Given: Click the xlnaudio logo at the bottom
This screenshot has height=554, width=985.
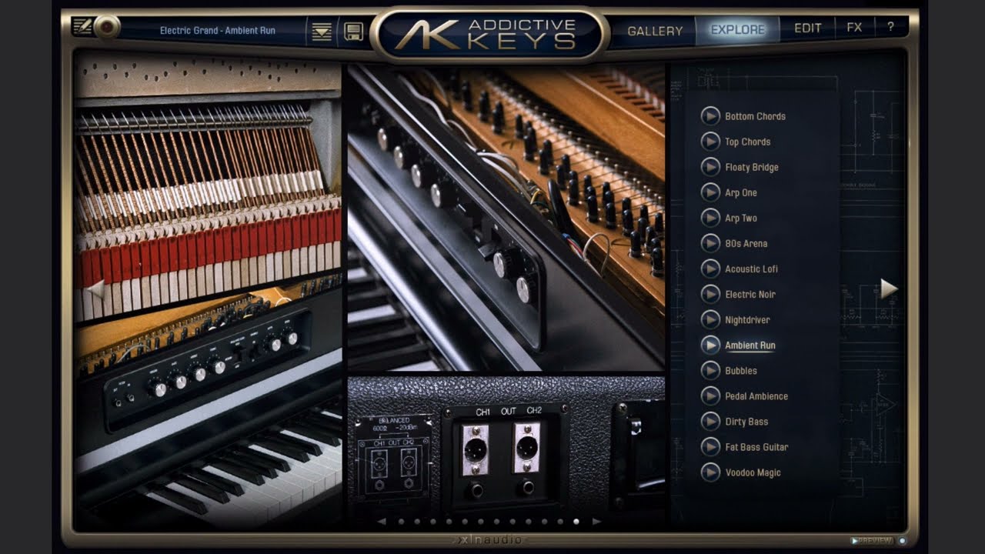Looking at the screenshot, I should 490,540.
